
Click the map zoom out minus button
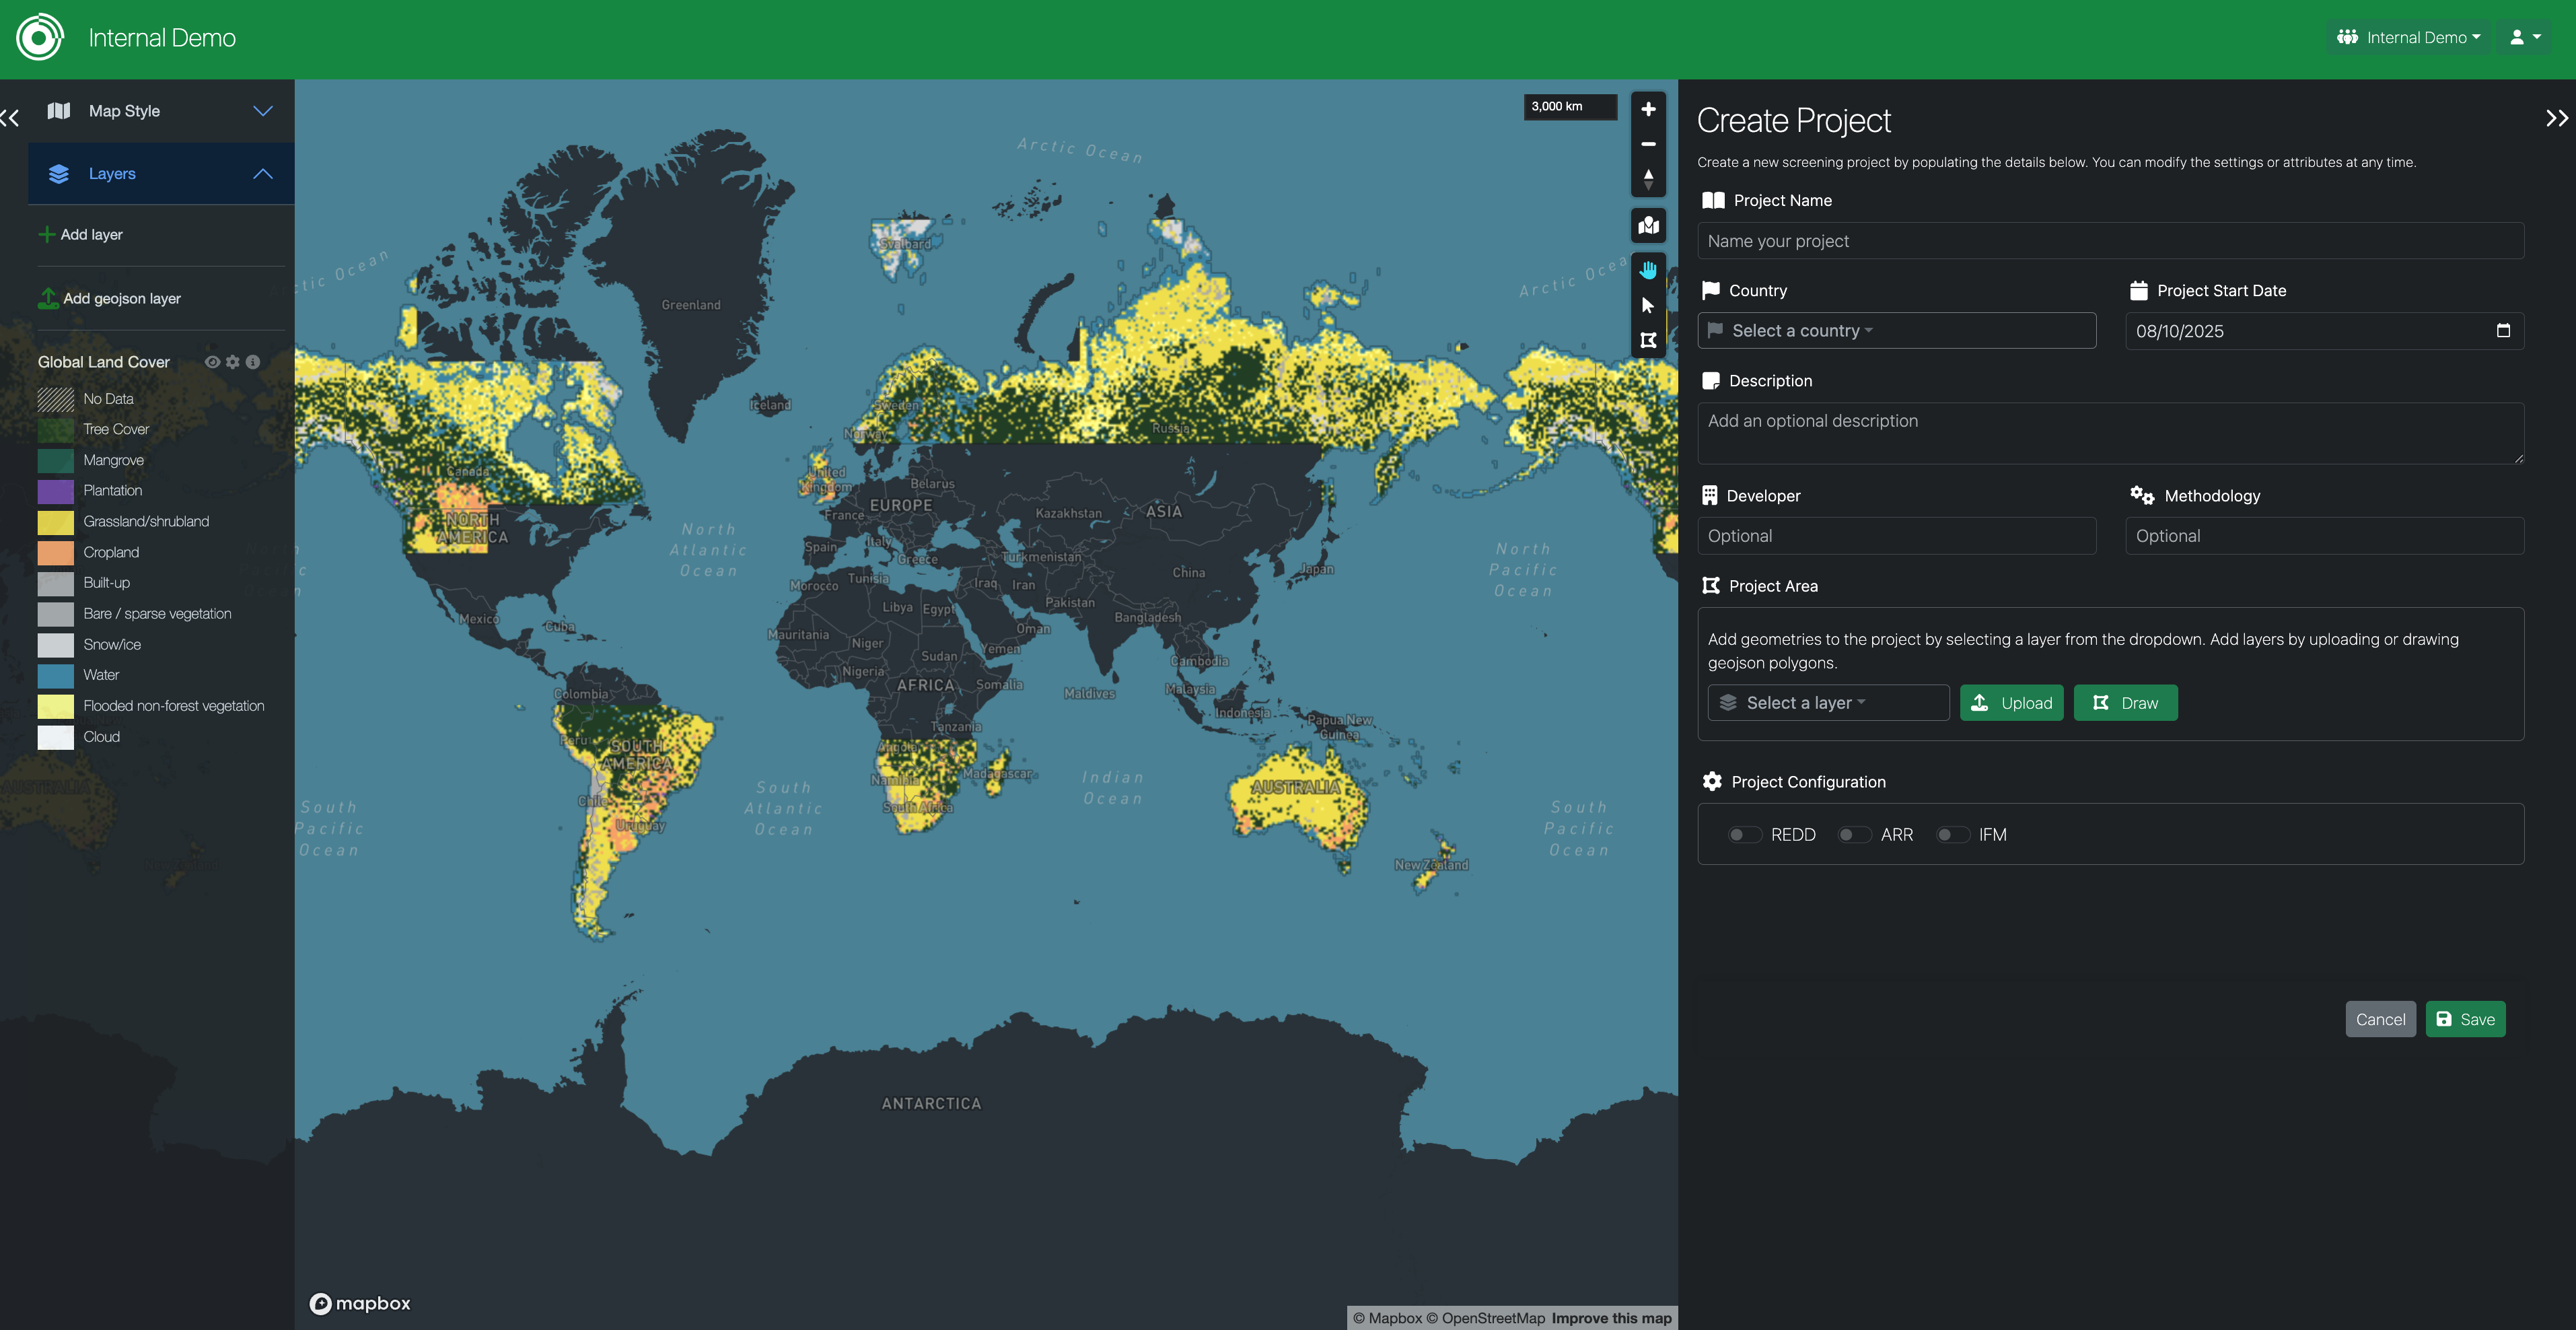1648,144
